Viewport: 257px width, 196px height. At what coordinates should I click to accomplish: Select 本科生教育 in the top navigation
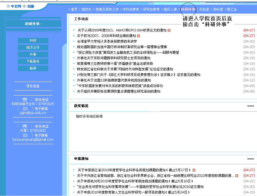[x=131, y=9]
